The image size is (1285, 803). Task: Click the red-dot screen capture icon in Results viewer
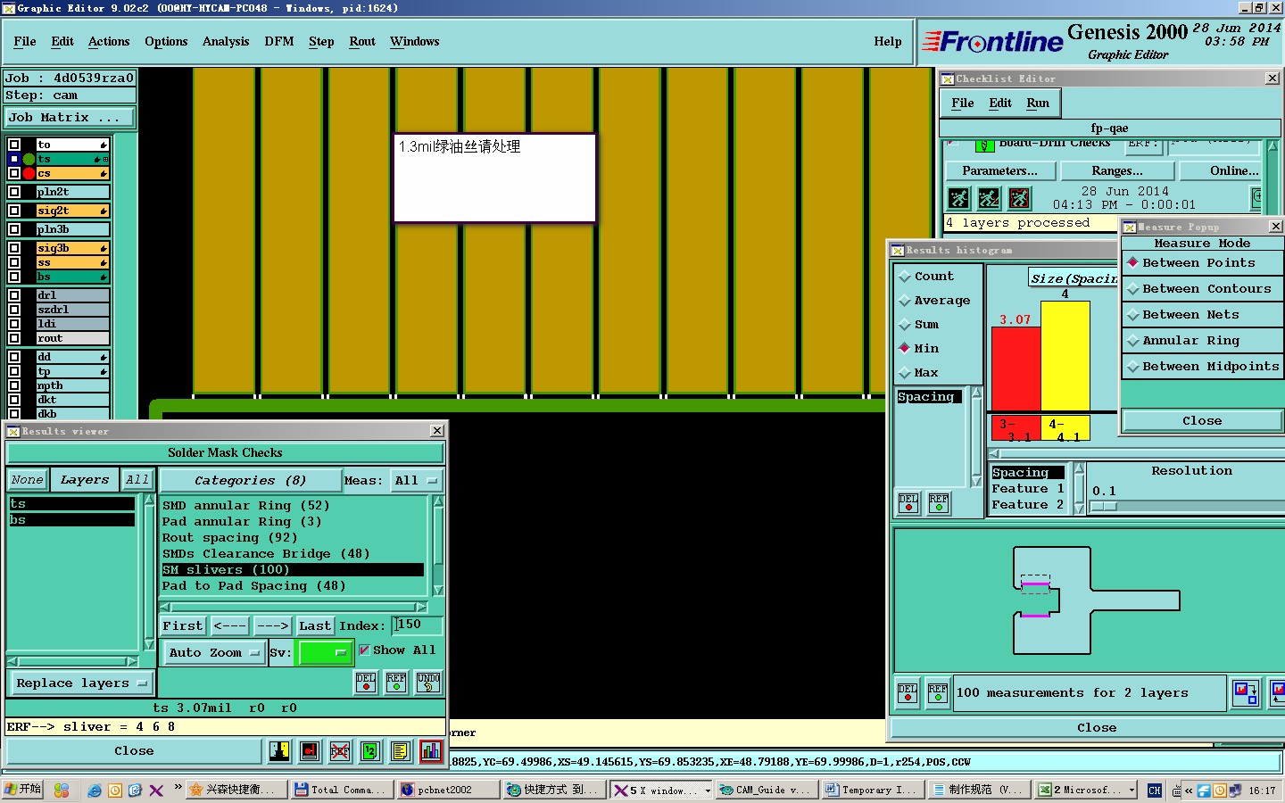click(x=310, y=751)
